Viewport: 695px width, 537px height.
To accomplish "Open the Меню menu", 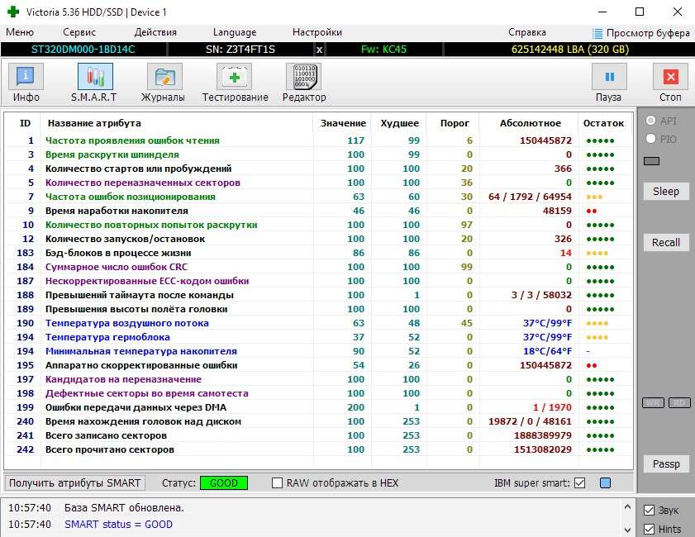I will pyautogui.click(x=20, y=32).
